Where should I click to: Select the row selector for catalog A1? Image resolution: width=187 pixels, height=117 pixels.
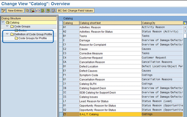[61, 27]
